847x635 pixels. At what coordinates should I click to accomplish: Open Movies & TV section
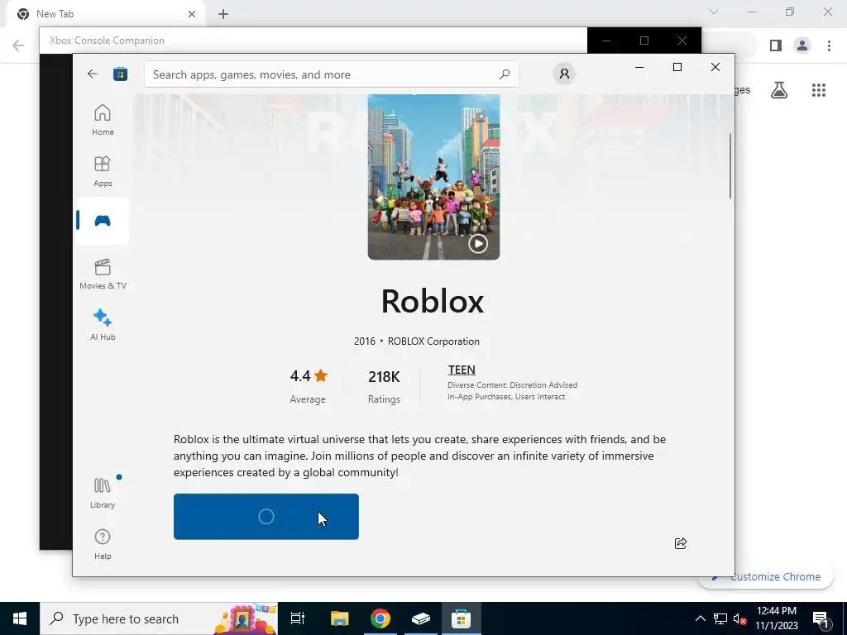[103, 275]
